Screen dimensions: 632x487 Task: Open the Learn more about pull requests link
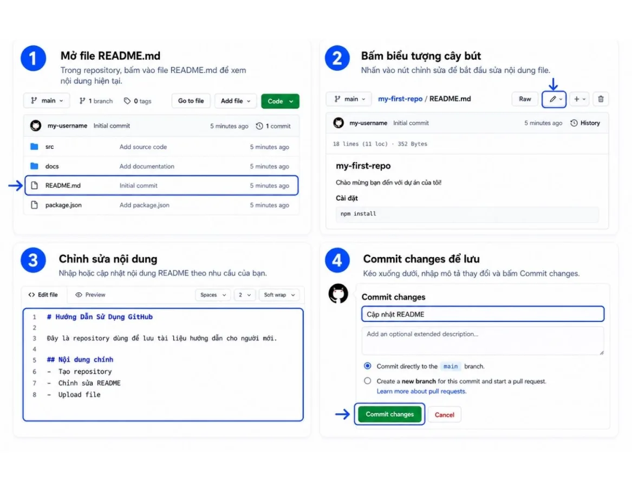[421, 391]
